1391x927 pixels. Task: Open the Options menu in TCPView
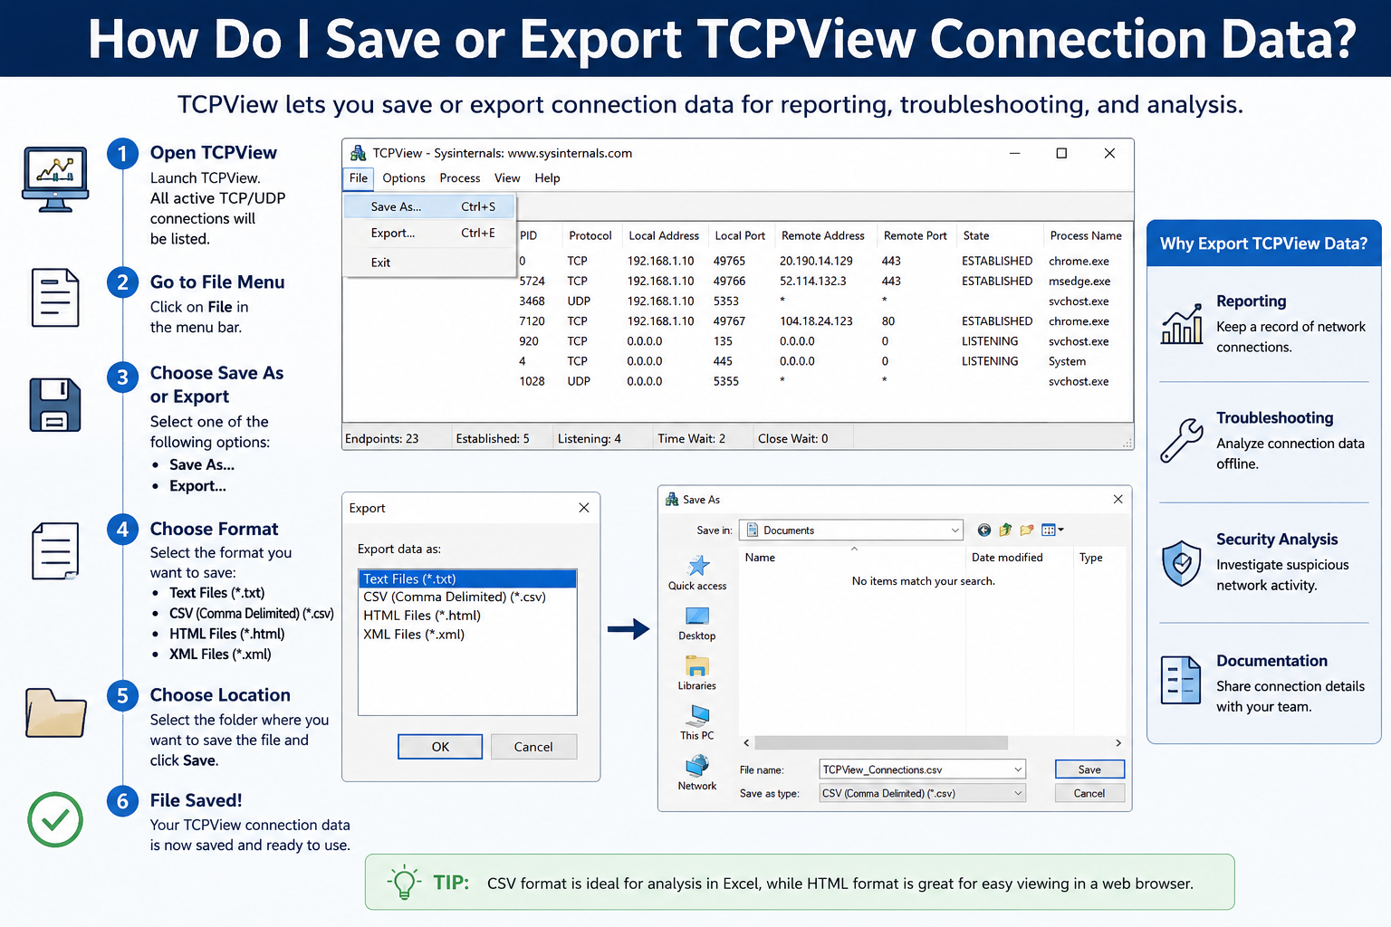coord(404,178)
